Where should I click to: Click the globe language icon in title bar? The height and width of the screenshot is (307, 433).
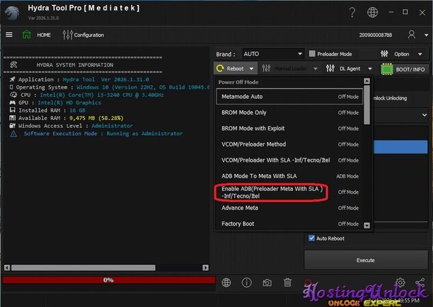point(372,12)
